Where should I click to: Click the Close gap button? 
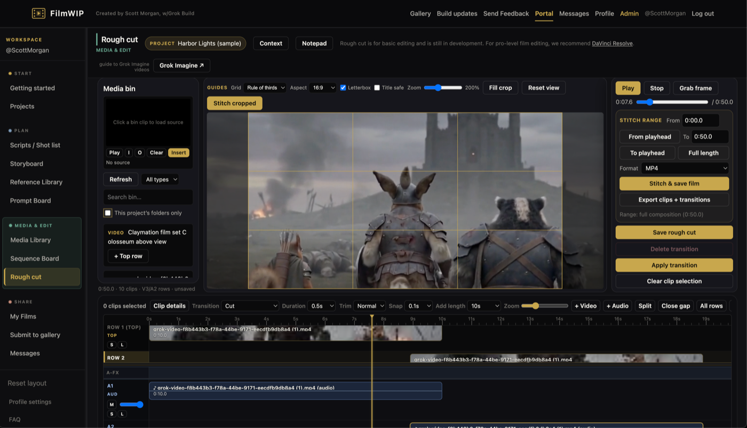tap(676, 306)
